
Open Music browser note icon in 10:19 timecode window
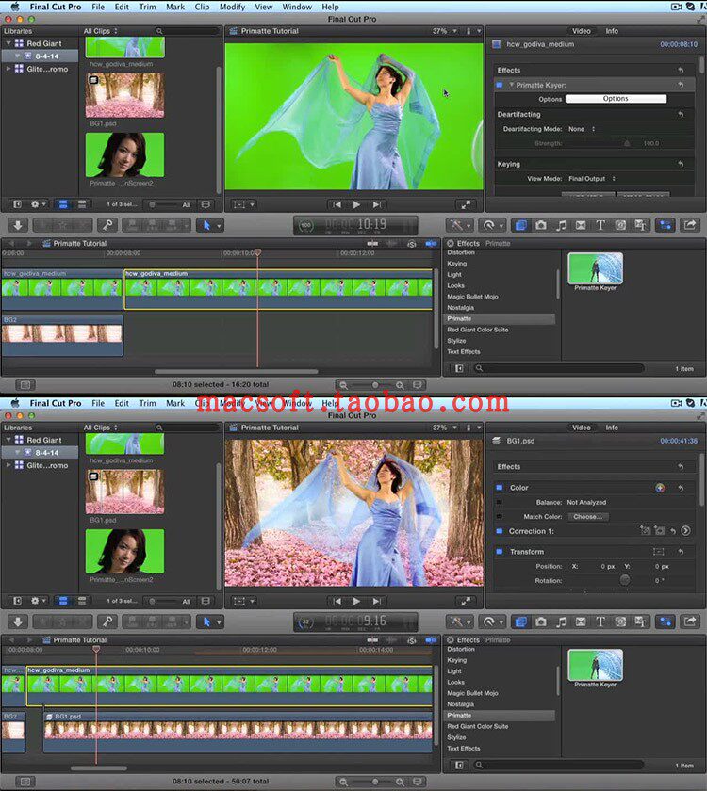561,225
